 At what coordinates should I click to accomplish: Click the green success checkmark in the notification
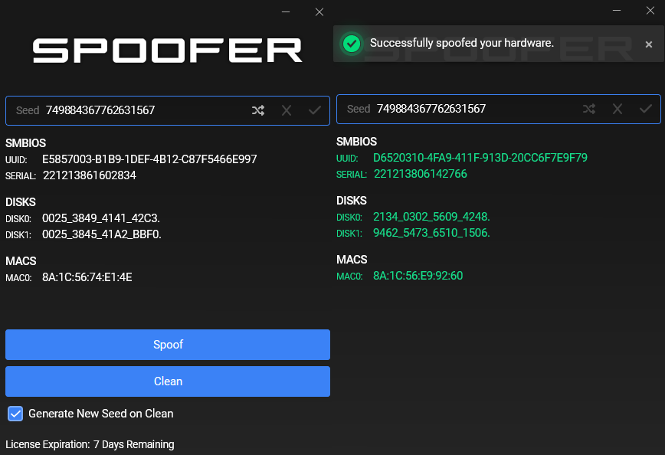351,44
